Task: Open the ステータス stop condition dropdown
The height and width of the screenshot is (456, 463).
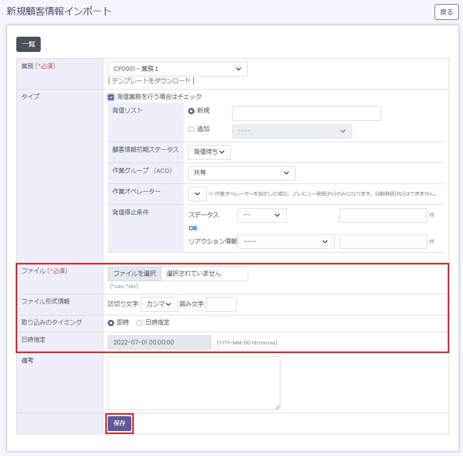Action: click(x=262, y=216)
